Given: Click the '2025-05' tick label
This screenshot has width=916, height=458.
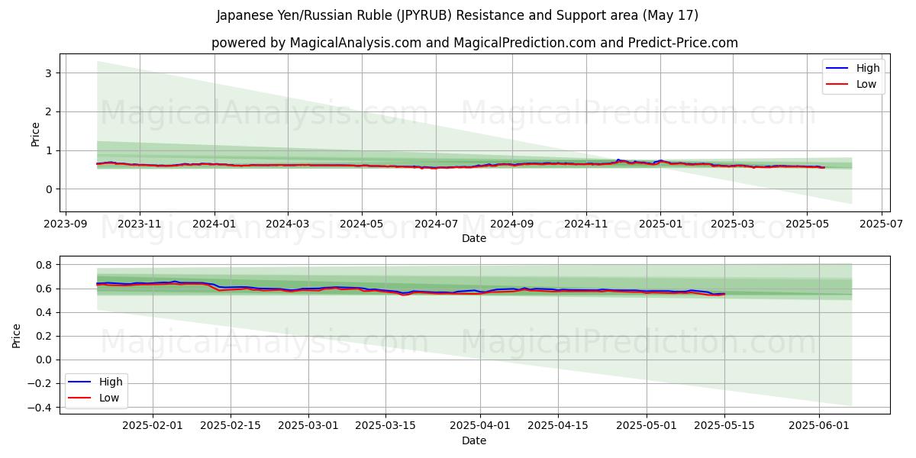Looking at the screenshot, I should click(807, 225).
